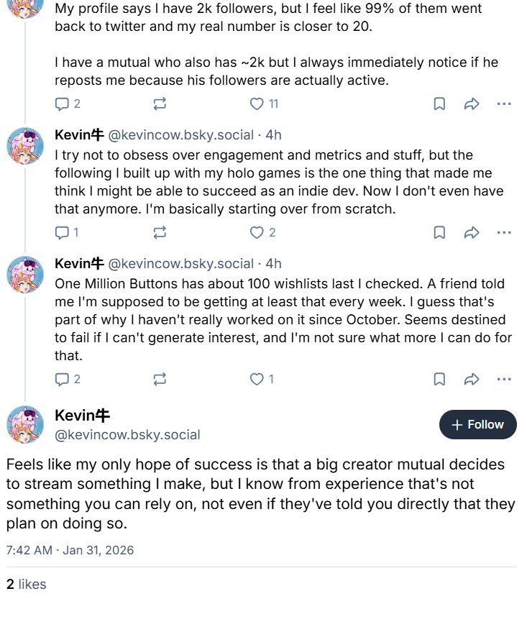Repost the One Million Buttons post
Screen dimensions: 527x632
point(160,379)
